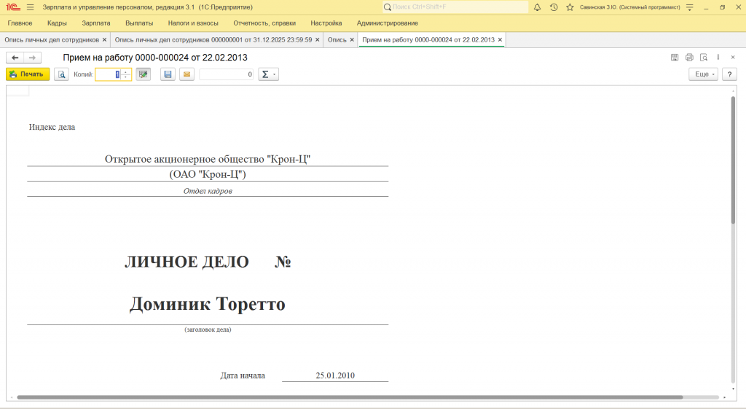
Task: Send by email envelope icon
Action: (x=187, y=74)
